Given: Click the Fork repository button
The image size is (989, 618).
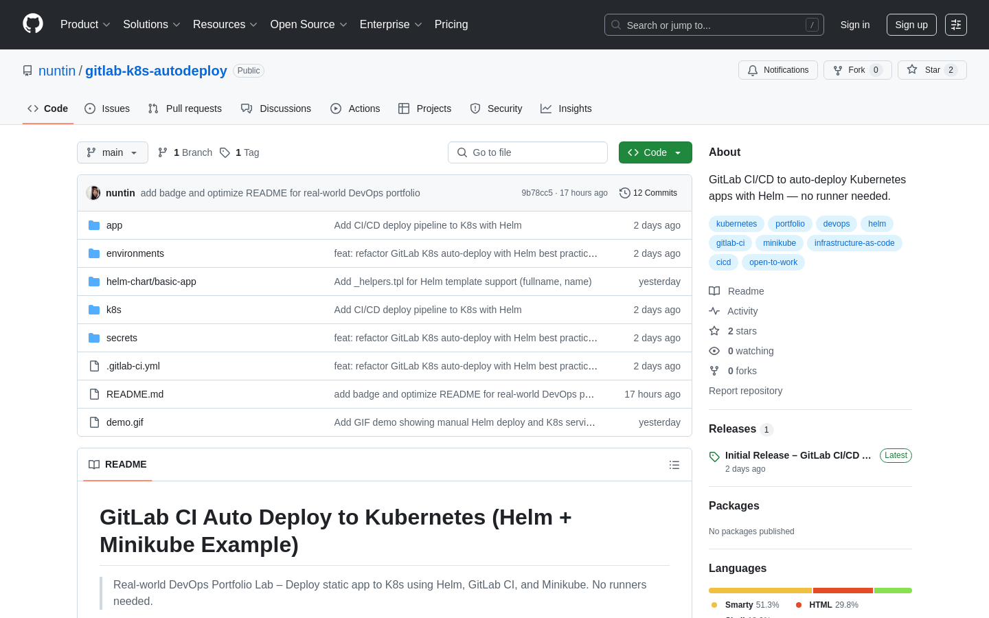Looking at the screenshot, I should click(857, 70).
